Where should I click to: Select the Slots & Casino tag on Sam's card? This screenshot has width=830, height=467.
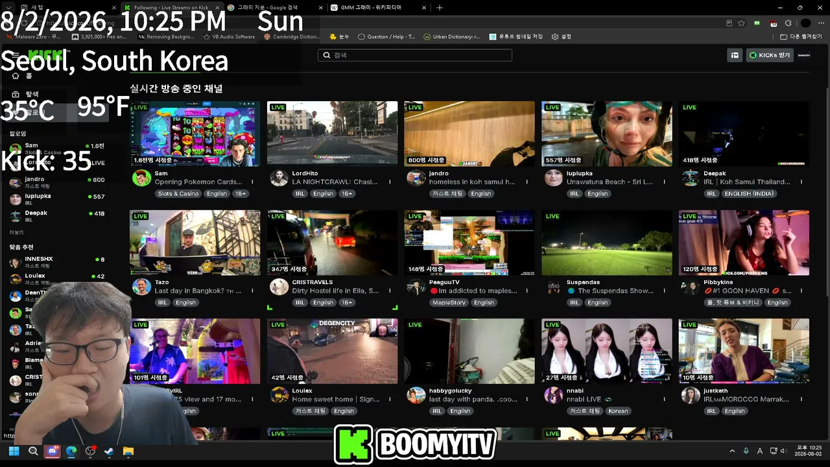178,194
